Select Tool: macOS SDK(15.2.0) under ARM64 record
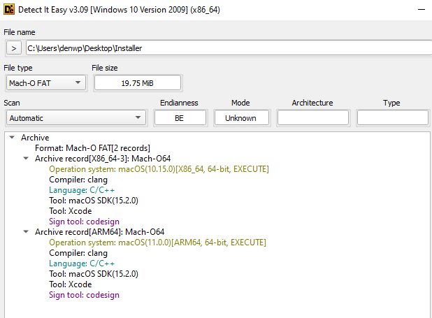The height and width of the screenshot is (318, 432). tap(94, 274)
